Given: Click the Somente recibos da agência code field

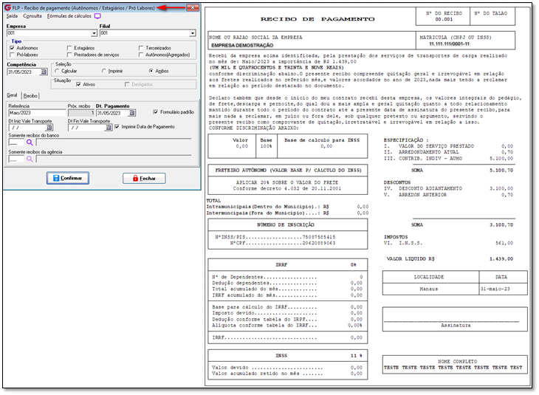Looking at the screenshot, I should pyautogui.click(x=16, y=159).
